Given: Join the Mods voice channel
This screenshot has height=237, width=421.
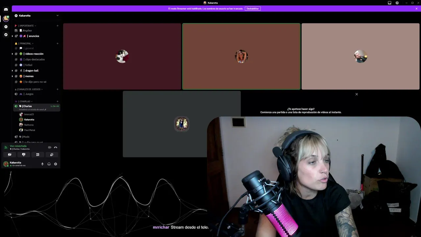Looking at the screenshot, I should click(x=37, y=137).
